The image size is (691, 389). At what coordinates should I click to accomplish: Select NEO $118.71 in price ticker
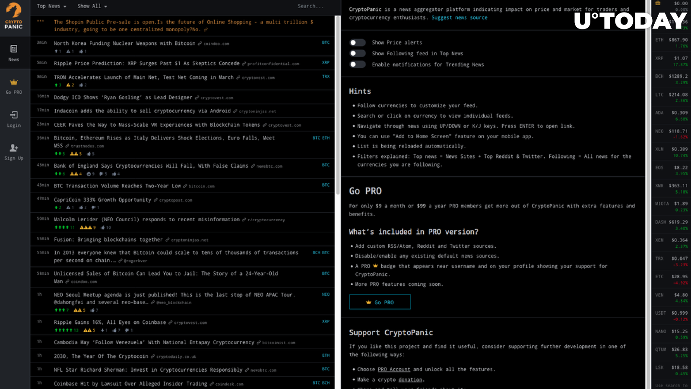tap(671, 134)
